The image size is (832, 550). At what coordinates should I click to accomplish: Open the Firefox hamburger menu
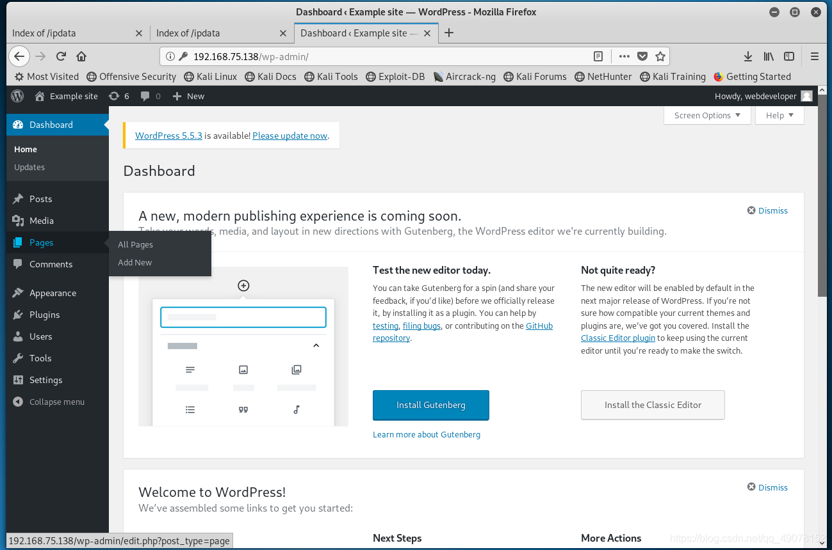tap(815, 56)
